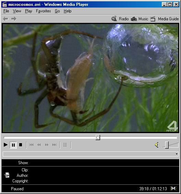Click the Preview playlist icon
Screen dimensions: 181x194
pyautogui.click(x=65, y=145)
